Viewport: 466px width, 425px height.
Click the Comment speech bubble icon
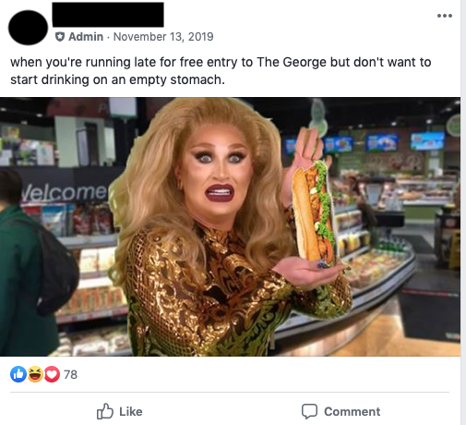coord(309,411)
